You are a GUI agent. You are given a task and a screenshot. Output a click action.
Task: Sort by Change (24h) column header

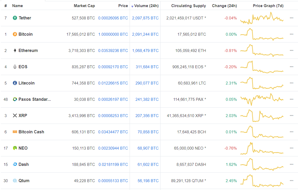pos(224,6)
